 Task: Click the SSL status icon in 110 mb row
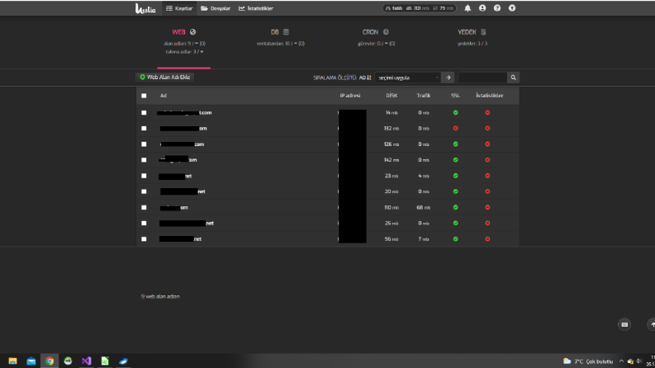point(455,207)
